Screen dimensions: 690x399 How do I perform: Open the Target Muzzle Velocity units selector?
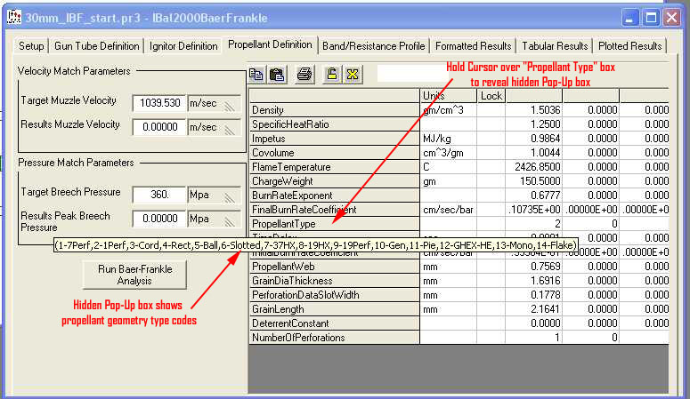[x=215, y=103]
